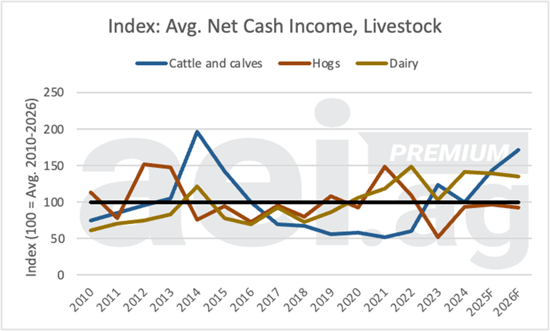Click the Hogs line low point at 2023
This screenshot has height=331, width=550.
tap(438, 237)
